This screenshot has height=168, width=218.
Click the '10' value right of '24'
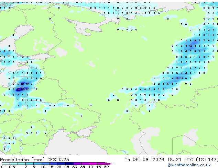point(27,84)
